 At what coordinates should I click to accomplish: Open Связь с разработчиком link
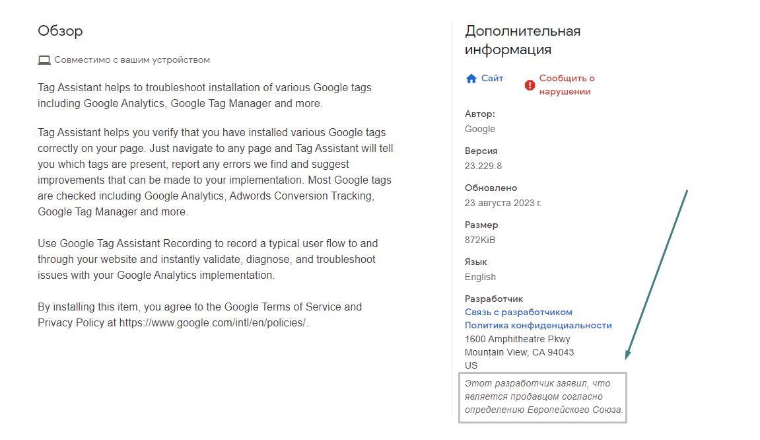pos(518,312)
